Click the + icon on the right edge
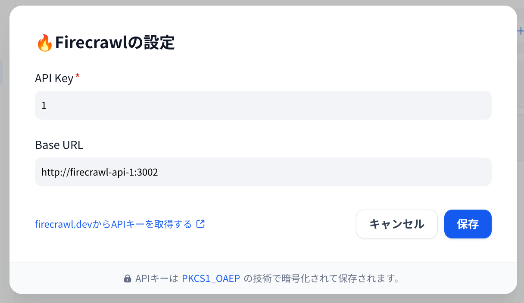 pos(521,31)
